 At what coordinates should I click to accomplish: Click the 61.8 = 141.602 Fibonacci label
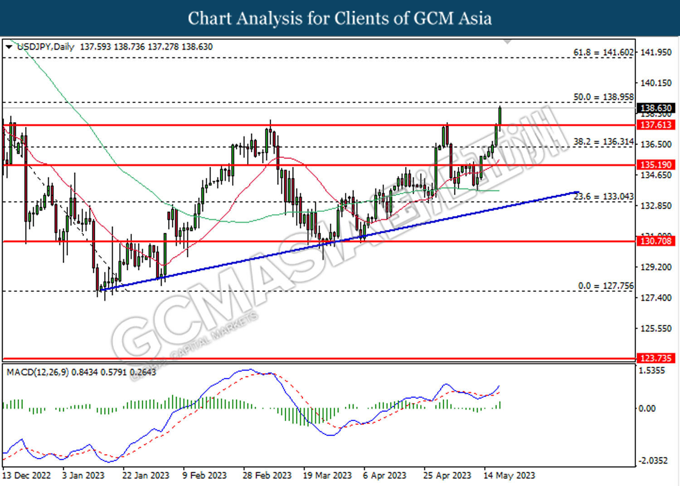[x=603, y=52]
